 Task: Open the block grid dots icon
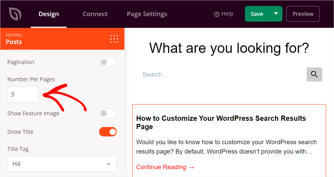(x=114, y=39)
